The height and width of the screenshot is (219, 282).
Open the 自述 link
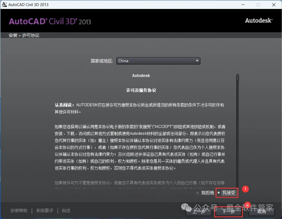(x=66, y=211)
